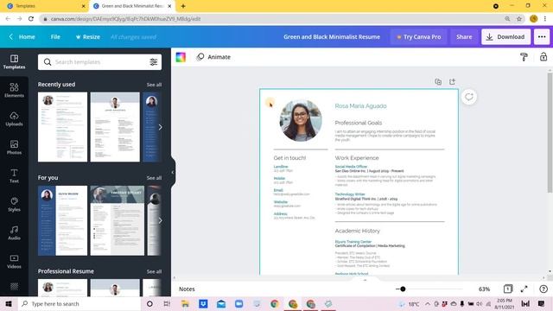Select first Recently used resume template thumbnail
The height and width of the screenshot is (311, 553).
tap(62, 127)
